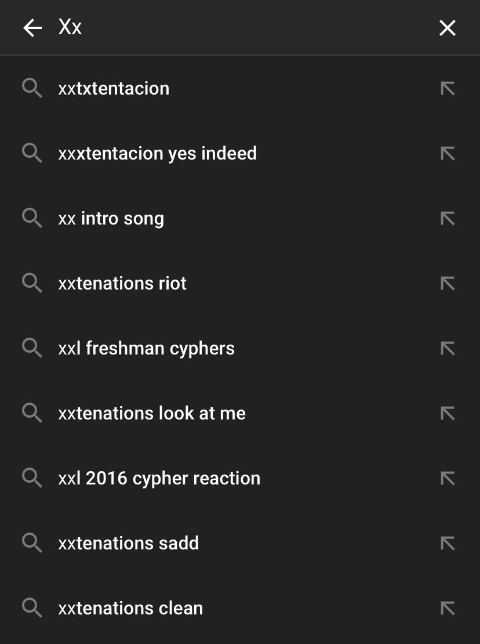Search for xx intro song
Image resolution: width=480 pixels, height=644 pixels.
coord(111,219)
